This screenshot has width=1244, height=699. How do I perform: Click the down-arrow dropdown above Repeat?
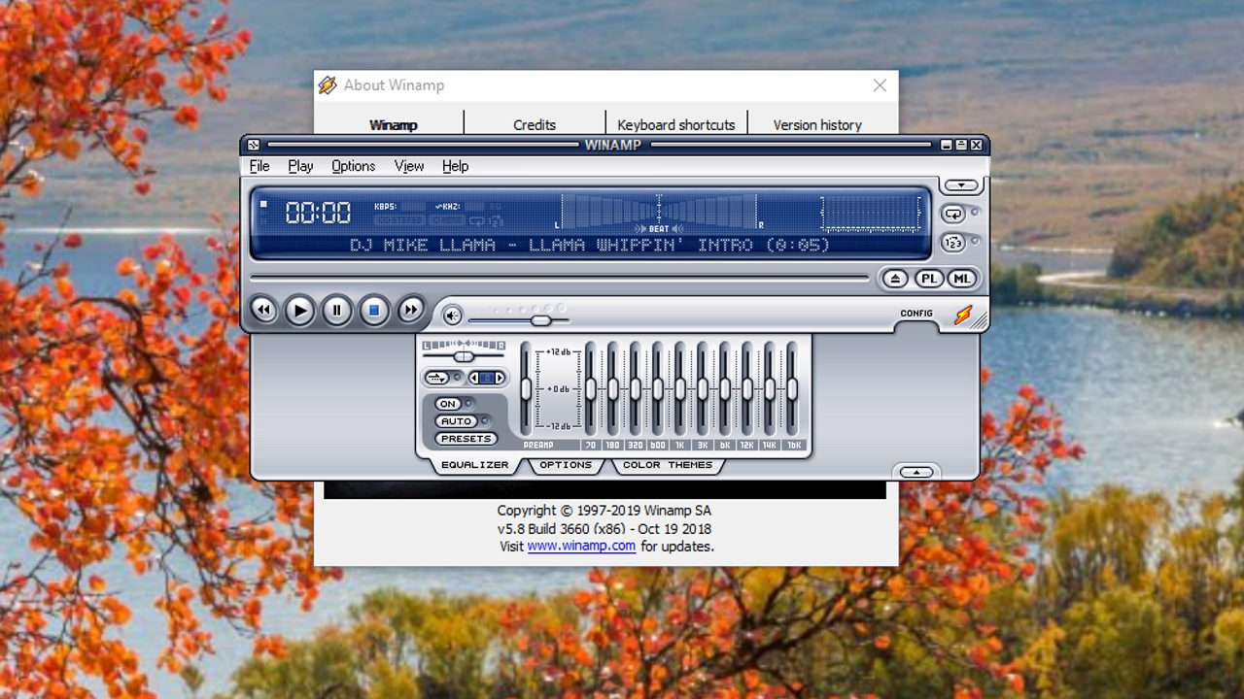point(961,185)
